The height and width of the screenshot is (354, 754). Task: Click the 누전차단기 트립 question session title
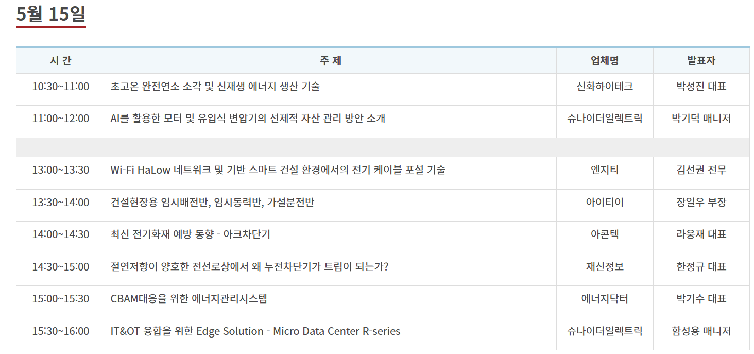249,267
